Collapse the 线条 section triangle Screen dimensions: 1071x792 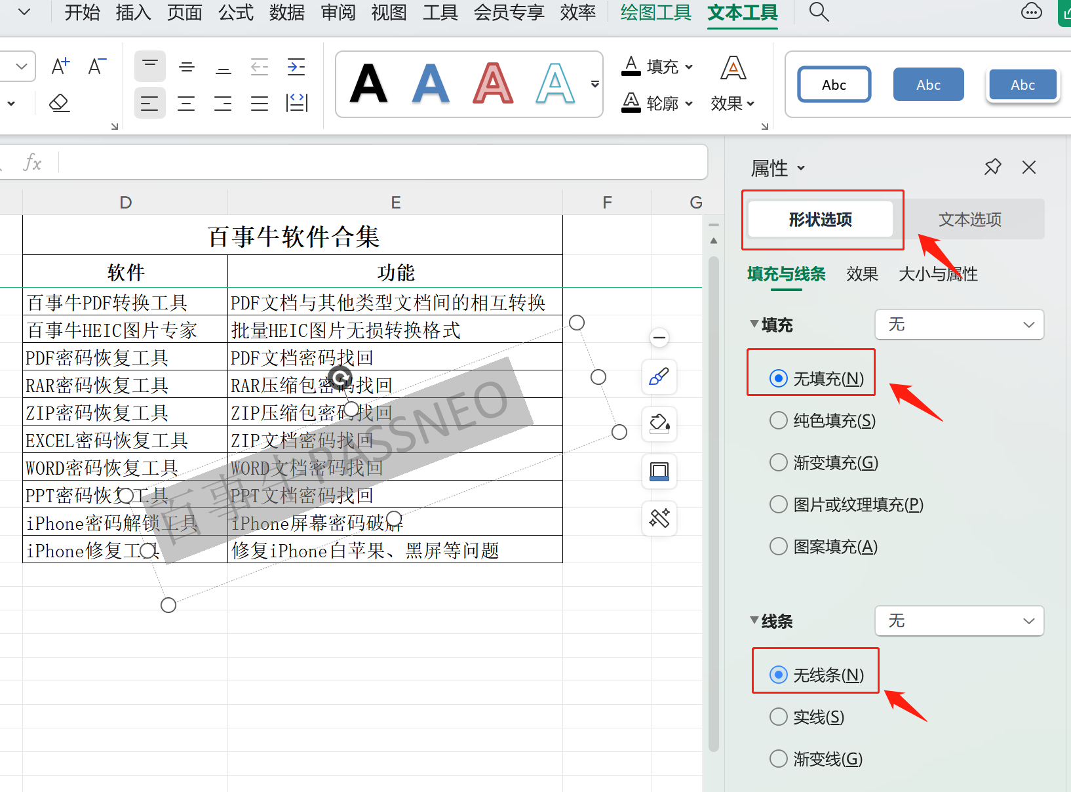[x=754, y=620]
